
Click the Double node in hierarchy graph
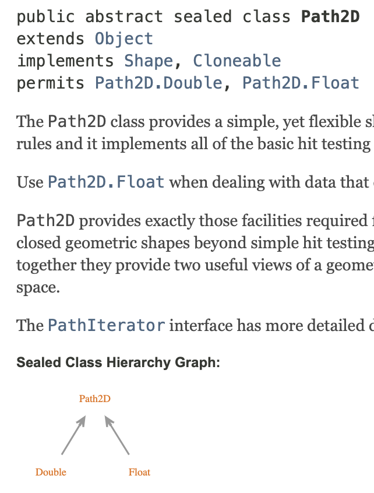pos(51,472)
